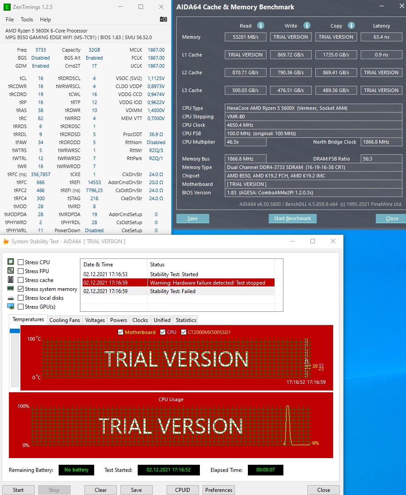This screenshot has width=406, height=495.
Task: Click Clear in the System Stability Test
Action: tap(100, 490)
